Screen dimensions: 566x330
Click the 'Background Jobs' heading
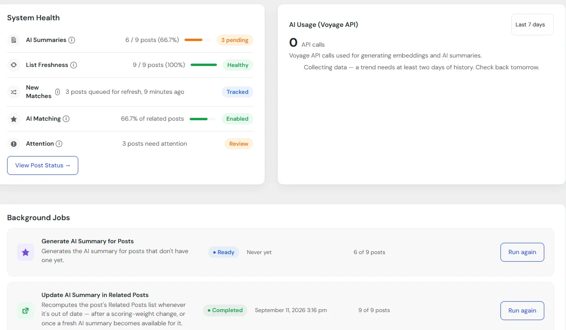(x=39, y=218)
